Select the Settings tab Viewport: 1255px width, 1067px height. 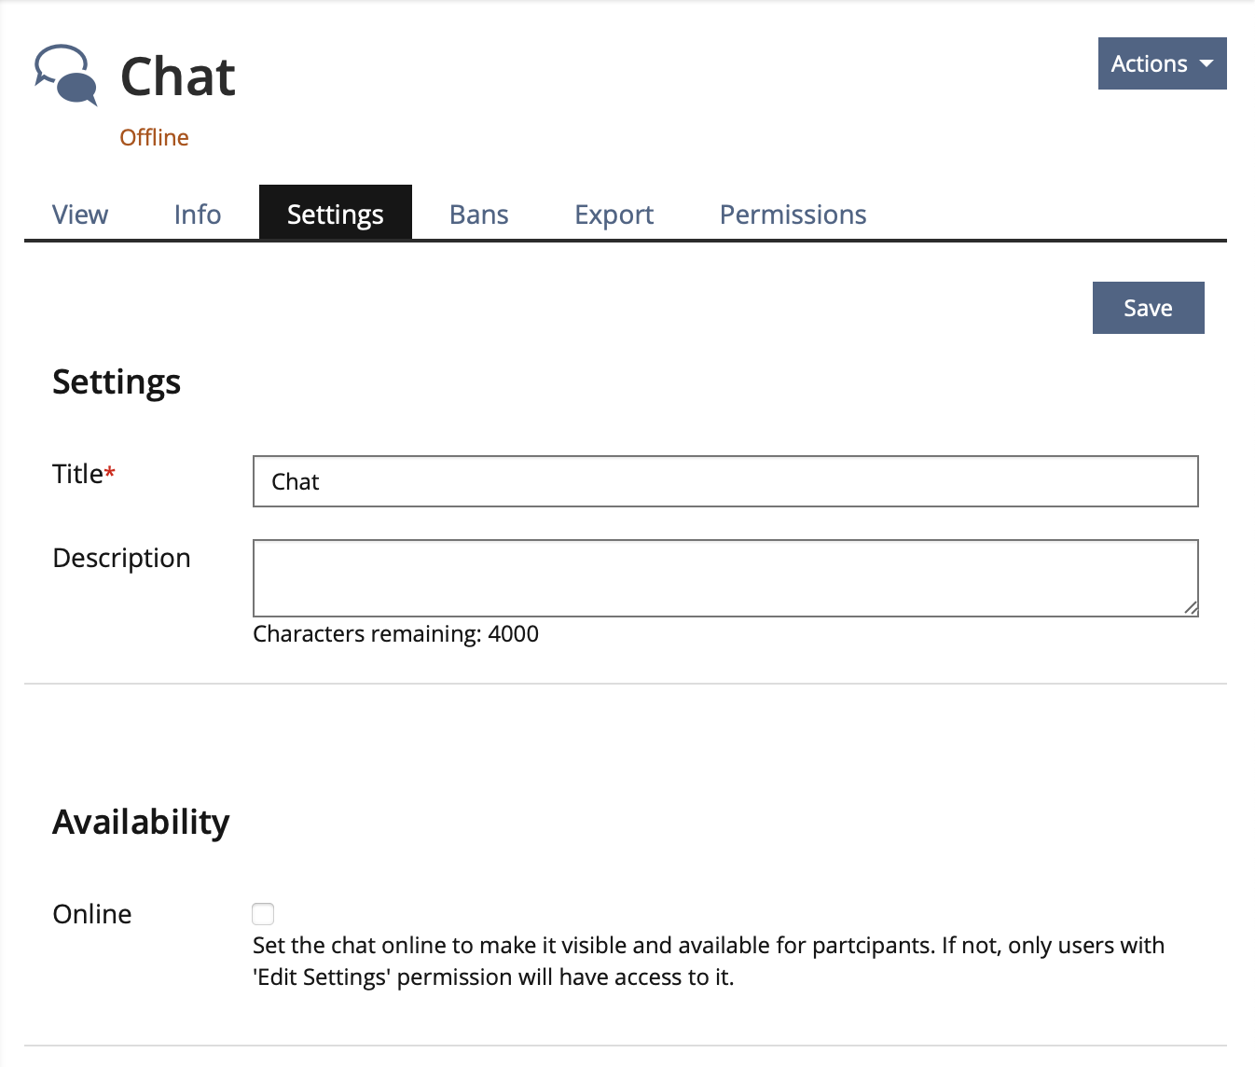(335, 215)
